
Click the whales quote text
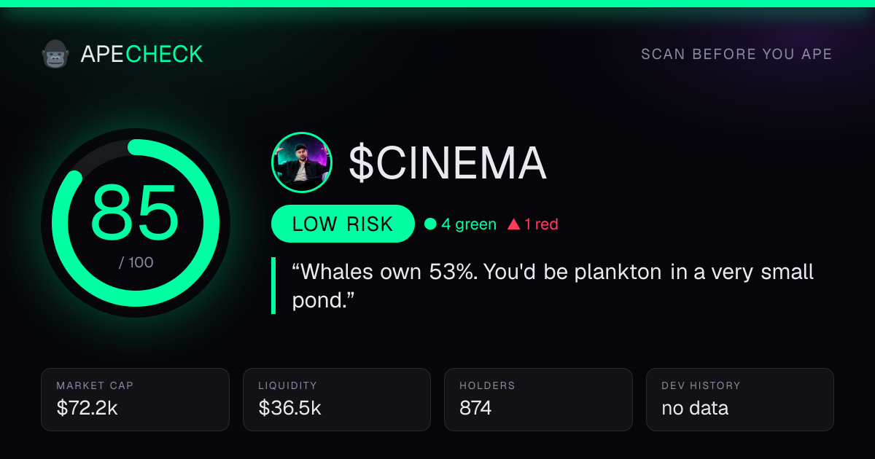tap(553, 286)
